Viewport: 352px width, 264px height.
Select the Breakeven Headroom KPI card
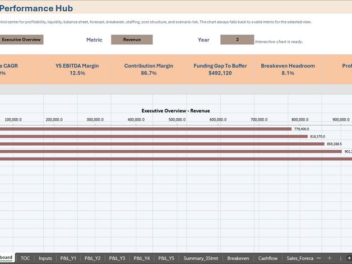click(x=288, y=70)
